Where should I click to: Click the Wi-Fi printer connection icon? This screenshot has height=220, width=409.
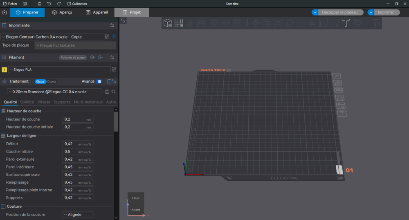click(x=114, y=37)
